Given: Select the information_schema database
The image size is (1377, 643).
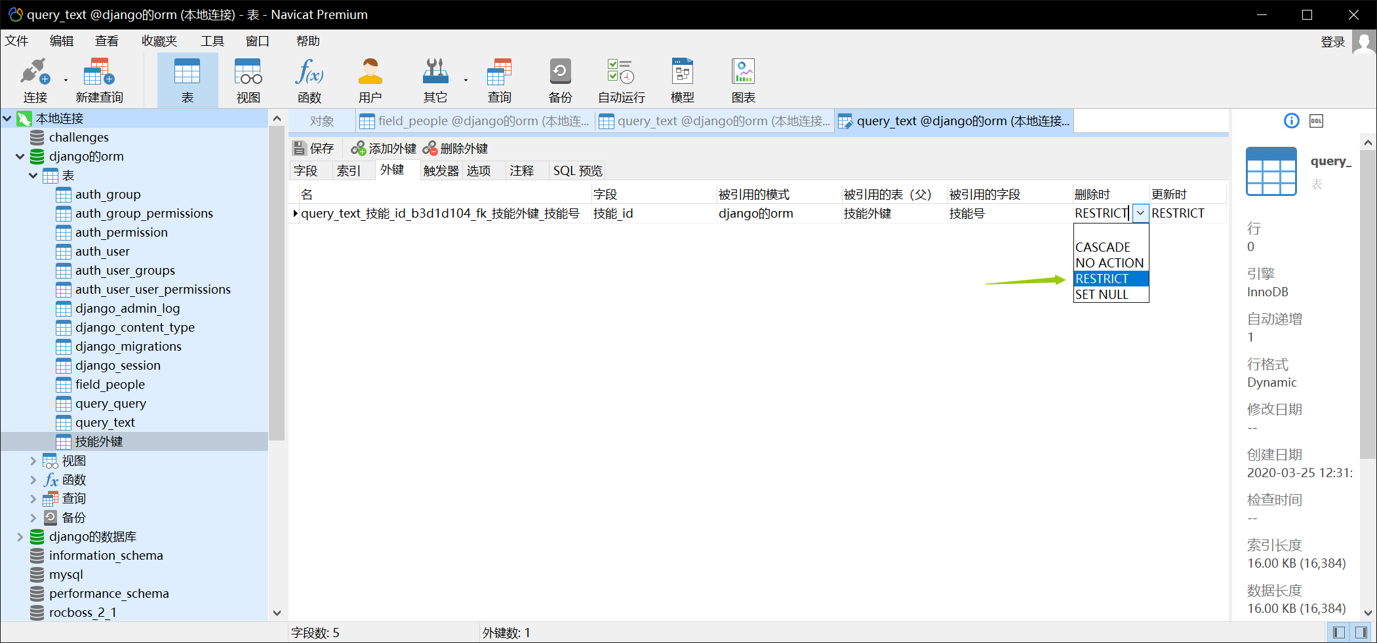Looking at the screenshot, I should pyautogui.click(x=106, y=556).
